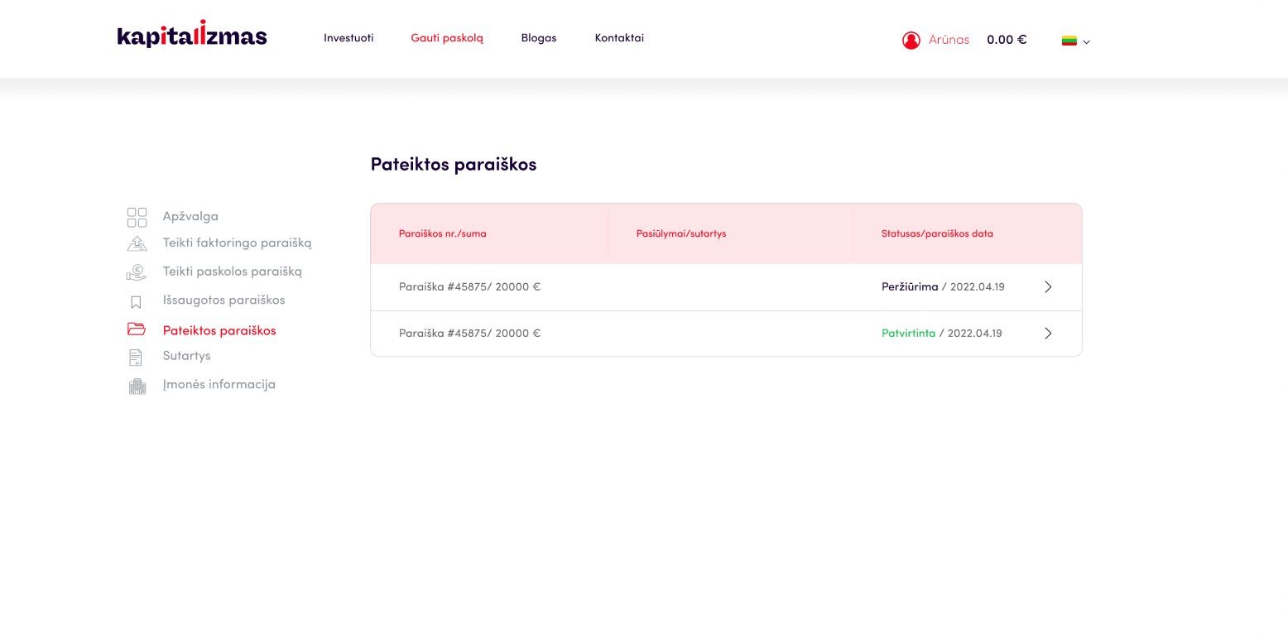Open Išsaugotos paraiškos

point(224,300)
